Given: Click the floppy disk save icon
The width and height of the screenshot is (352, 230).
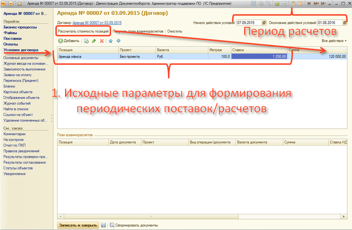Looking at the screenshot, I should 104,225.
